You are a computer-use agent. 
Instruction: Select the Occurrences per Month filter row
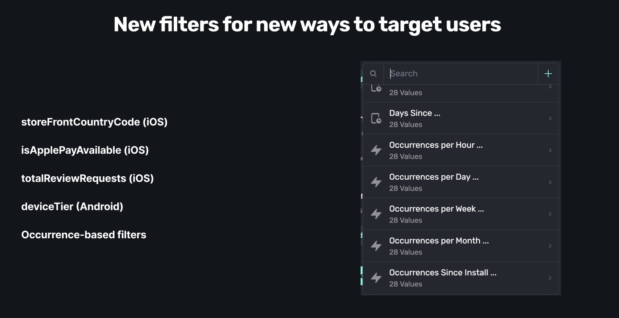pyautogui.click(x=460, y=246)
